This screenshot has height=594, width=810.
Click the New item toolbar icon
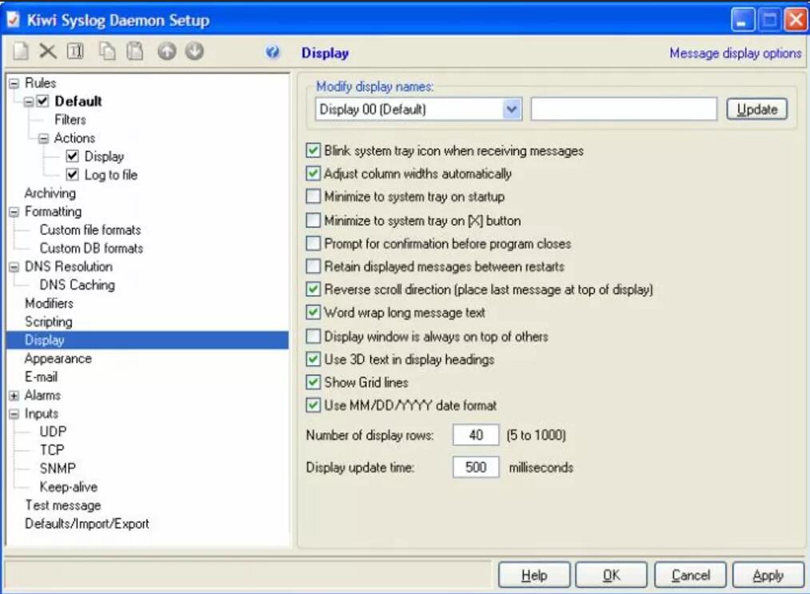21,52
